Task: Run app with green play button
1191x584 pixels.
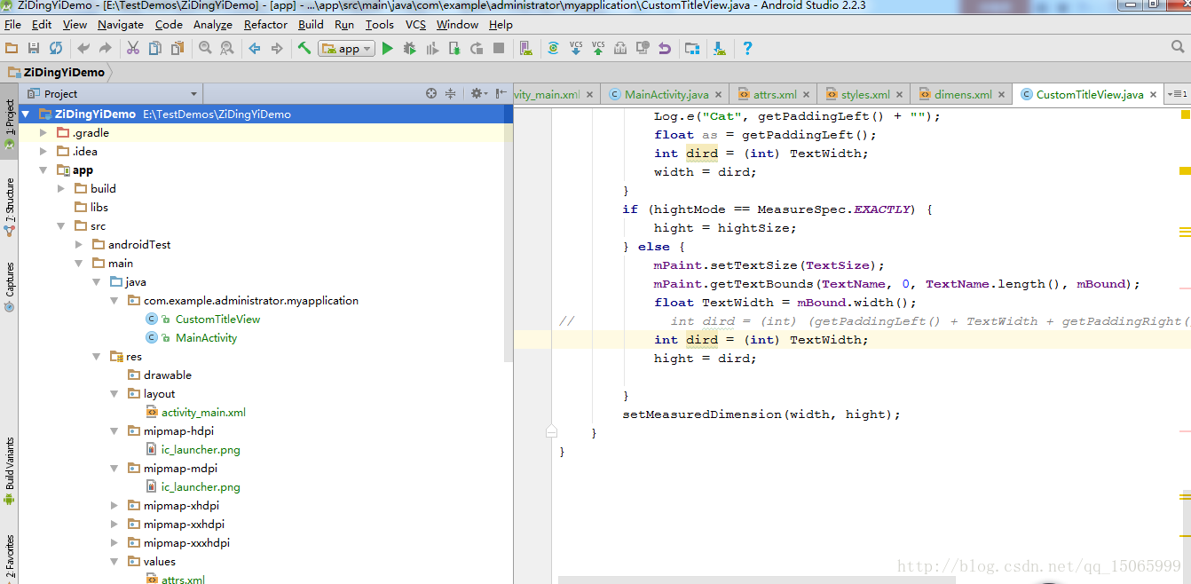Action: pos(387,48)
